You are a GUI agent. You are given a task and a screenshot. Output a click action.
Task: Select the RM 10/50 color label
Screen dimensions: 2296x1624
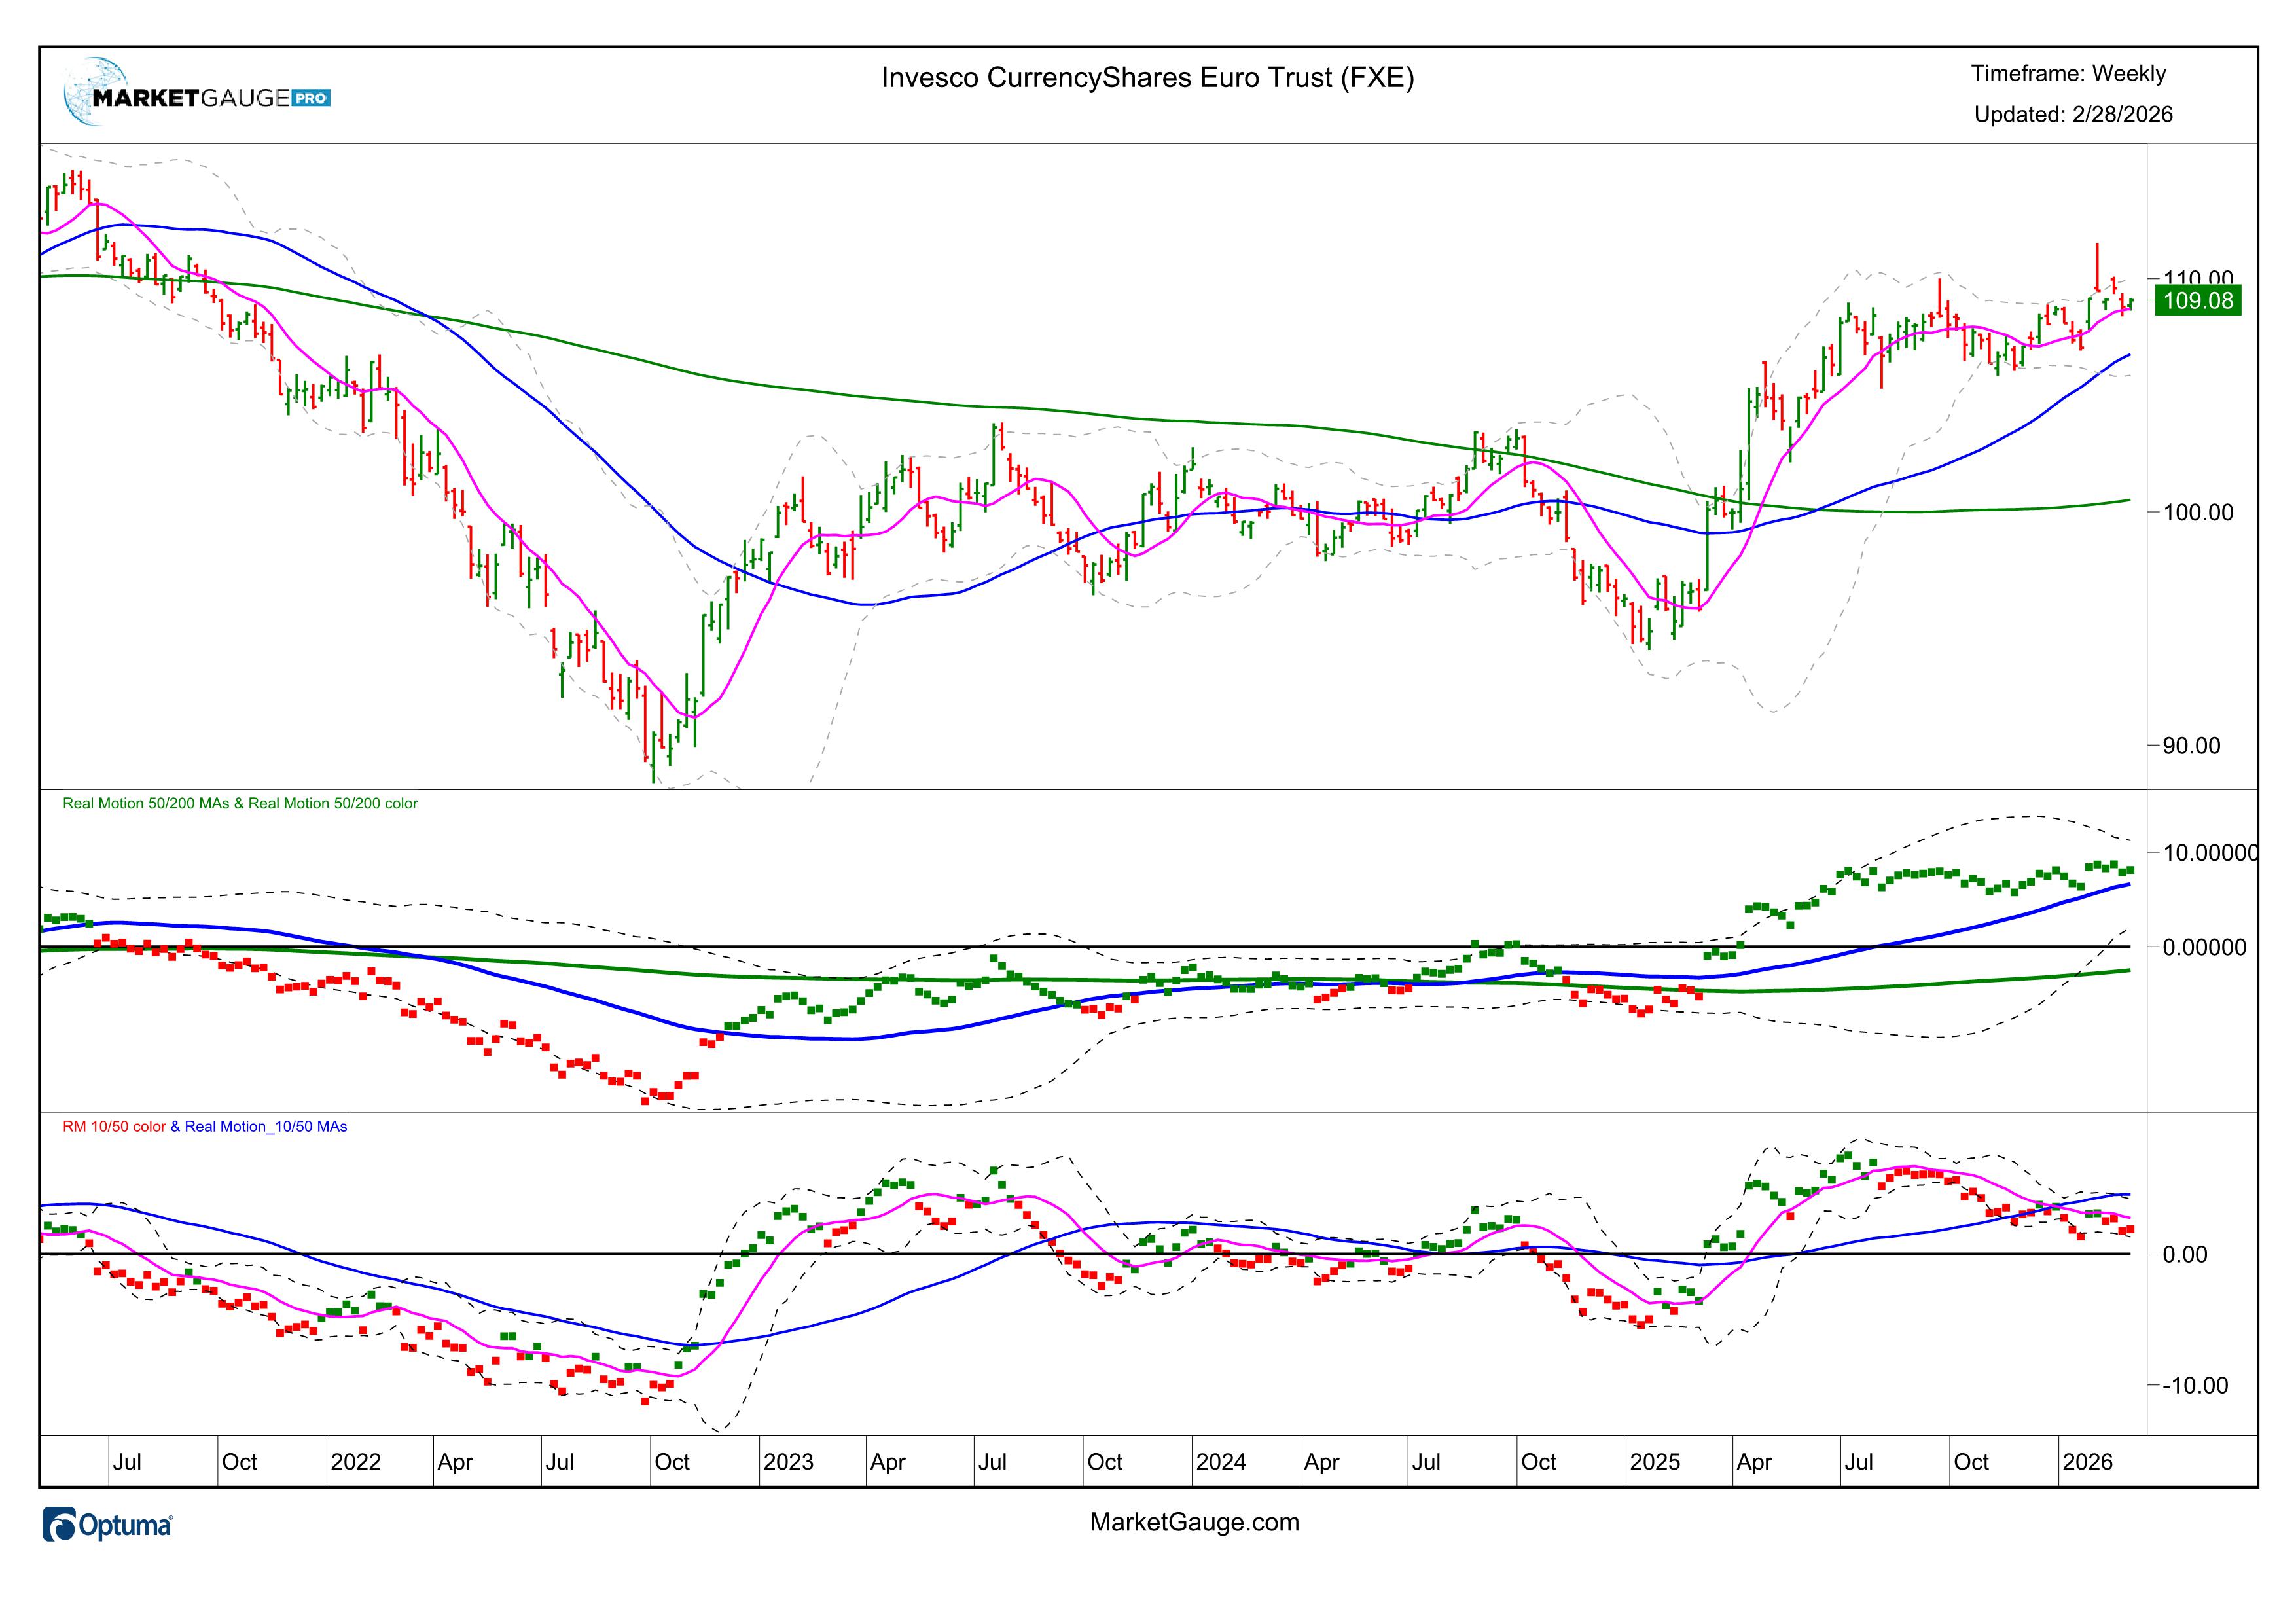114,1126
